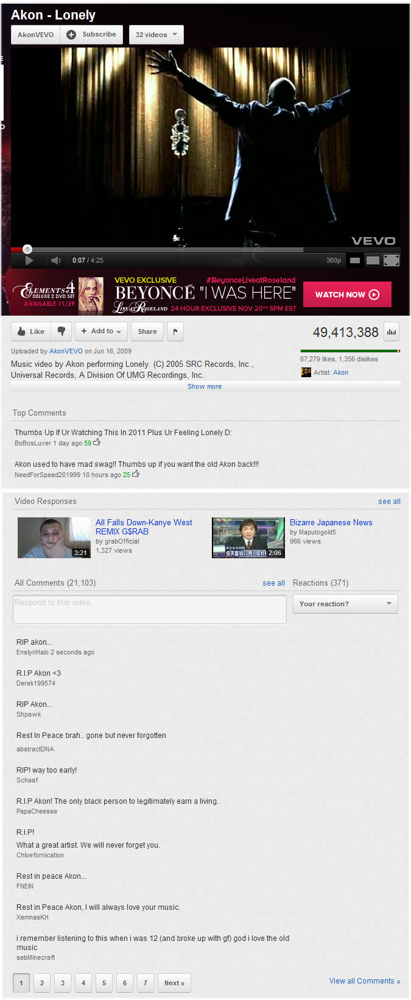The image size is (411, 1000).
Task: Open Maputogold5's channel link
Action: click(317, 532)
